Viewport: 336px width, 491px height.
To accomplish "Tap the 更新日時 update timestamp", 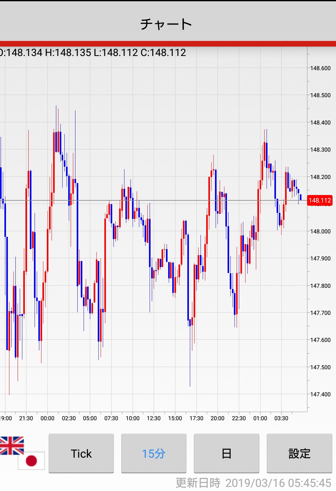I will (253, 483).
